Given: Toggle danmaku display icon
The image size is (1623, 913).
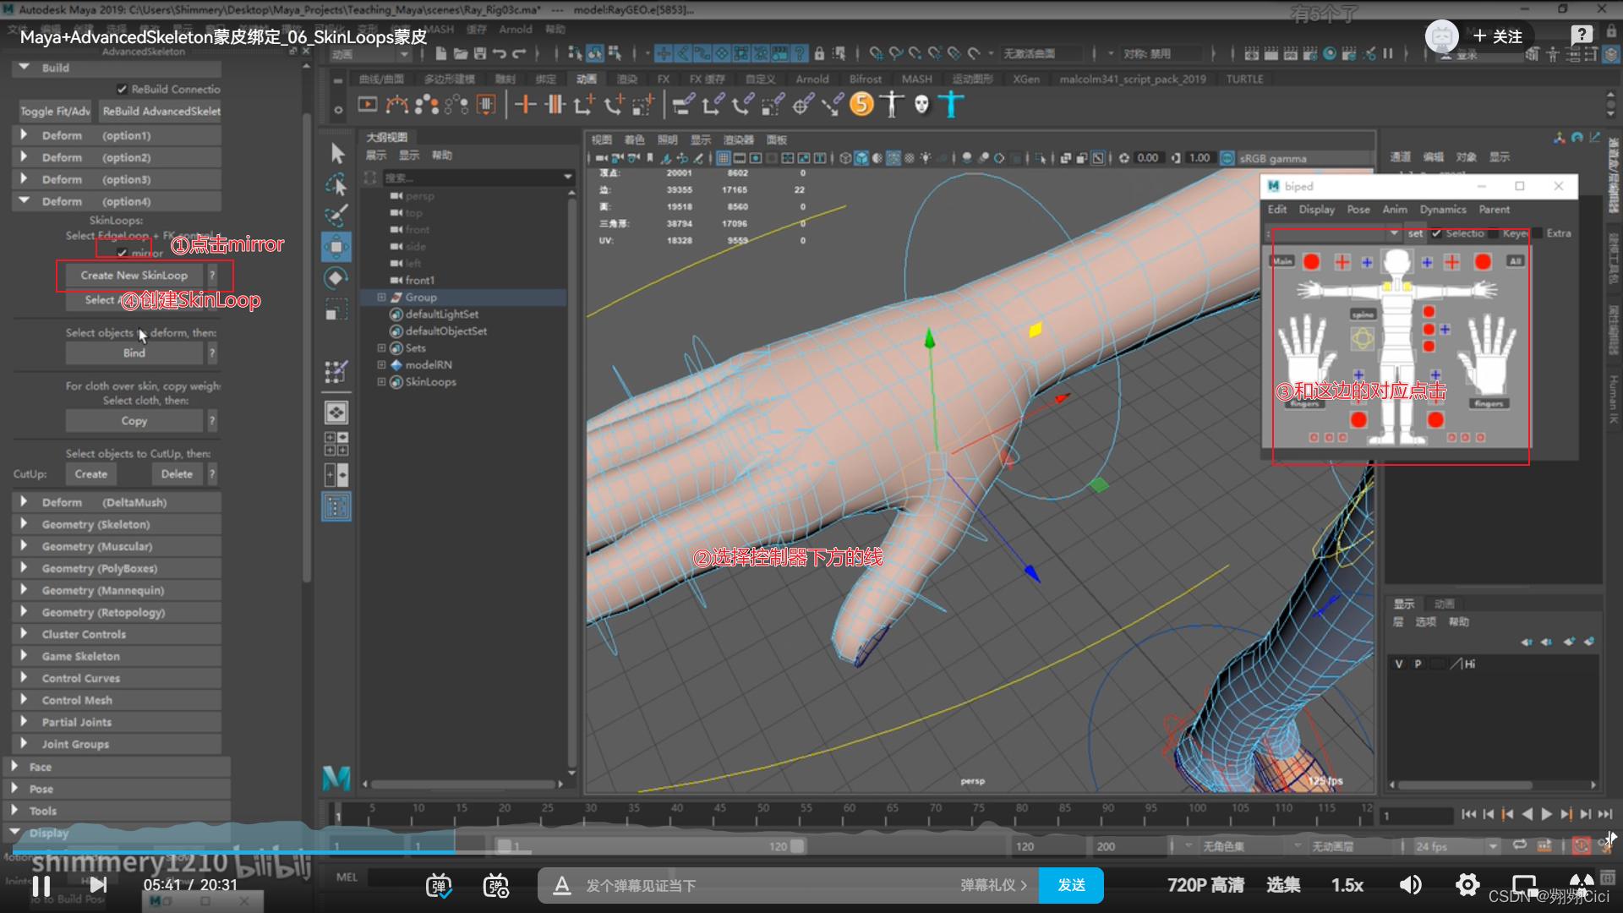Looking at the screenshot, I should click(x=438, y=885).
